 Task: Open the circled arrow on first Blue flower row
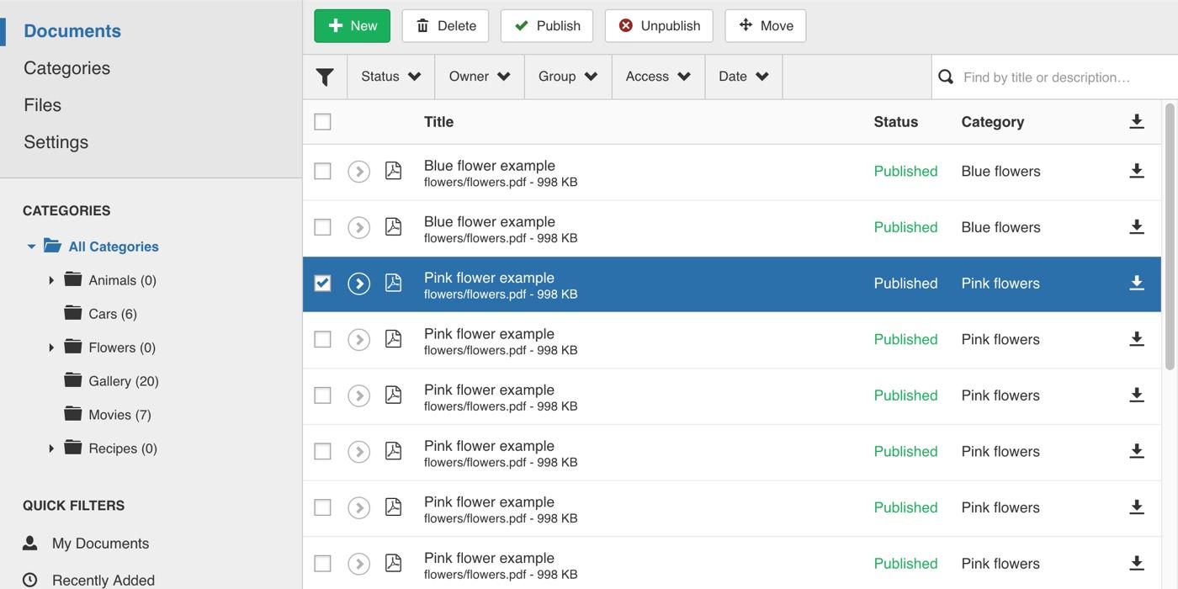click(x=359, y=172)
